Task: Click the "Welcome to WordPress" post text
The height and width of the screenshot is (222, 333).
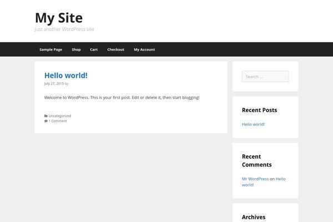Action: (x=122, y=98)
